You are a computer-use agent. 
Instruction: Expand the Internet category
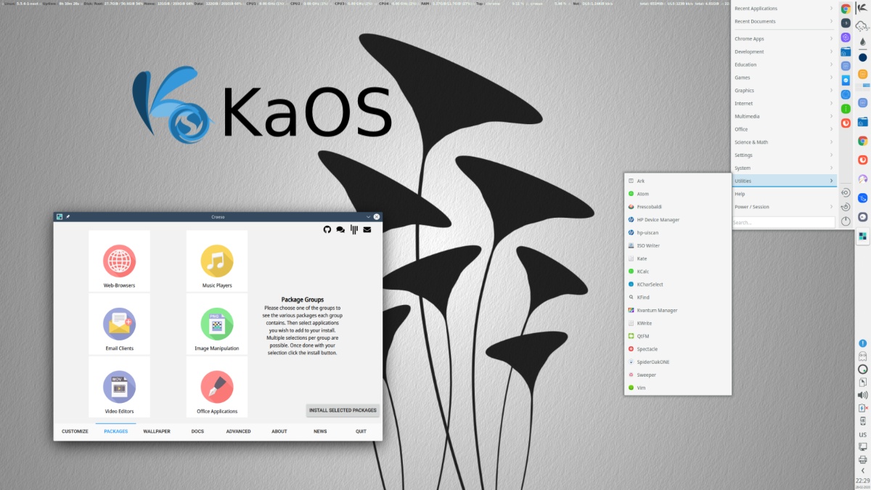784,103
